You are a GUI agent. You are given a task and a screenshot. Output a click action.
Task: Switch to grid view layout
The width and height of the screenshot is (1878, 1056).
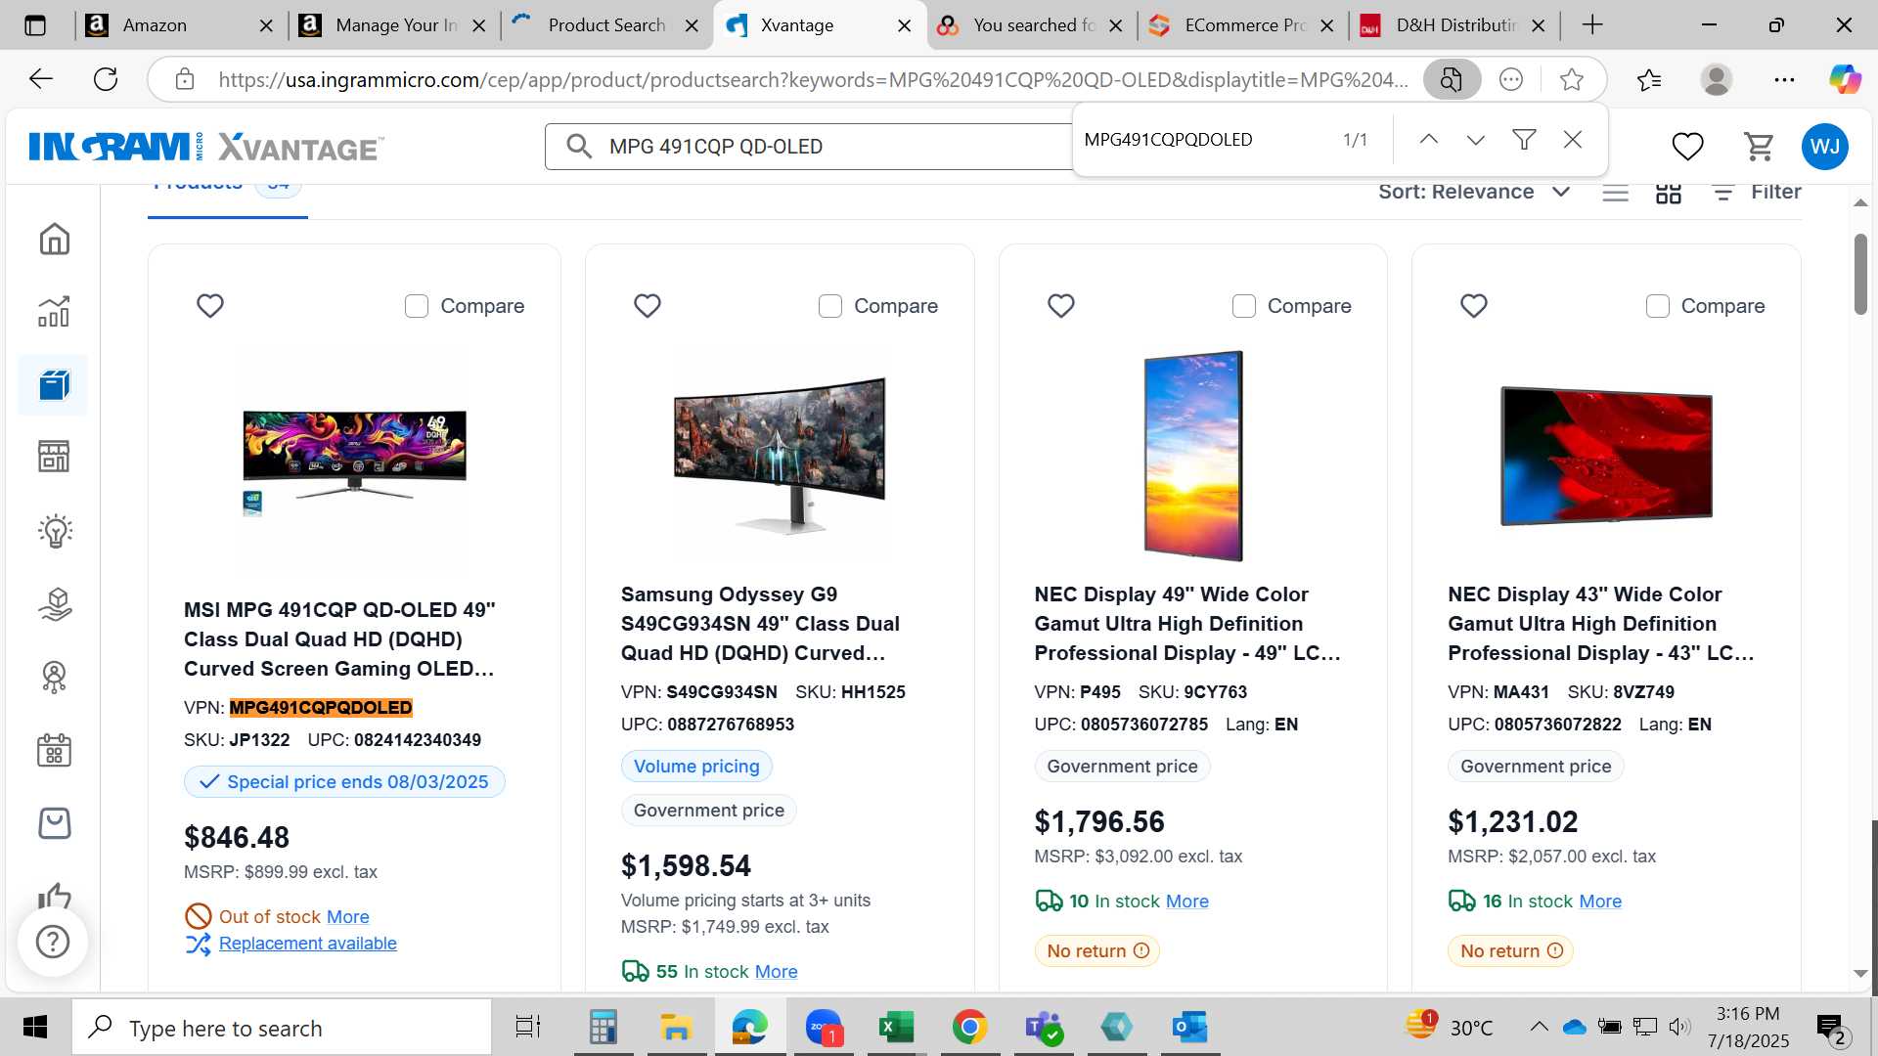(1669, 193)
